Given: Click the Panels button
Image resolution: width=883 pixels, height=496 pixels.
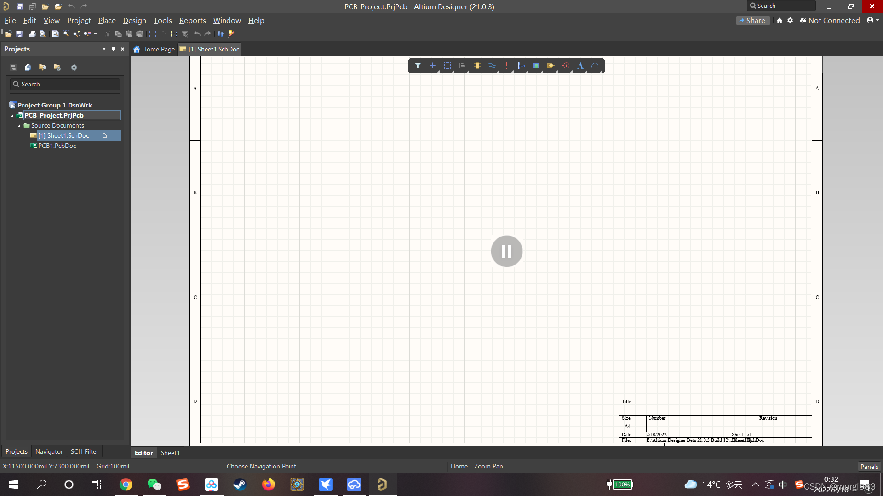Looking at the screenshot, I should pos(869,466).
